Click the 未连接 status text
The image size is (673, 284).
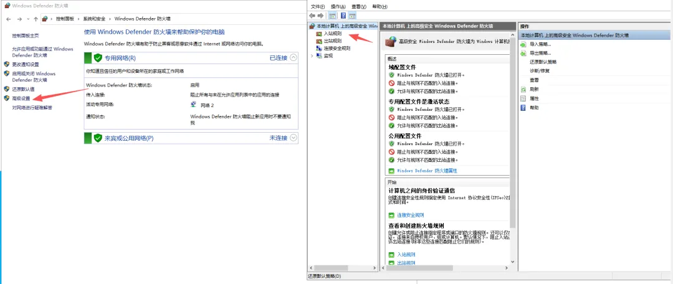(x=278, y=138)
